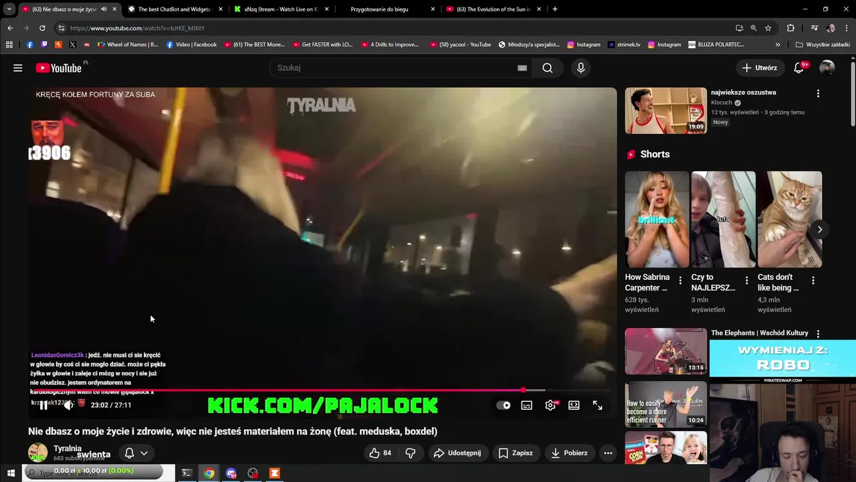This screenshot has height=482, width=856.
Task: Save the video with Zapisz
Action: [x=516, y=453]
